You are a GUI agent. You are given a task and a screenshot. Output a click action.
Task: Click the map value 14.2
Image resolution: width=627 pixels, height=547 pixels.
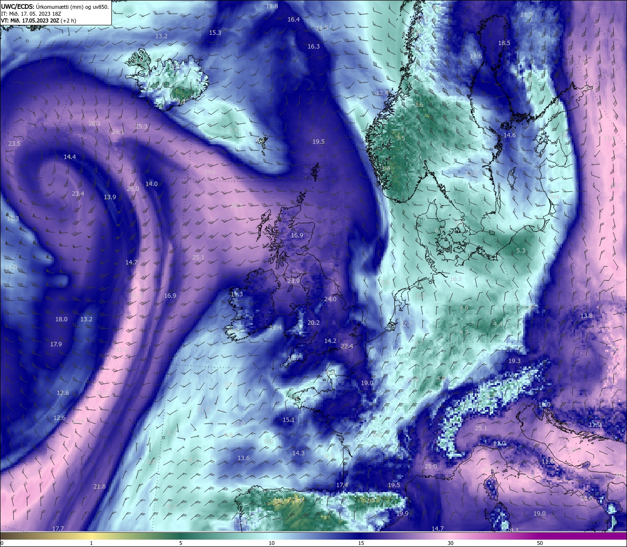point(330,341)
